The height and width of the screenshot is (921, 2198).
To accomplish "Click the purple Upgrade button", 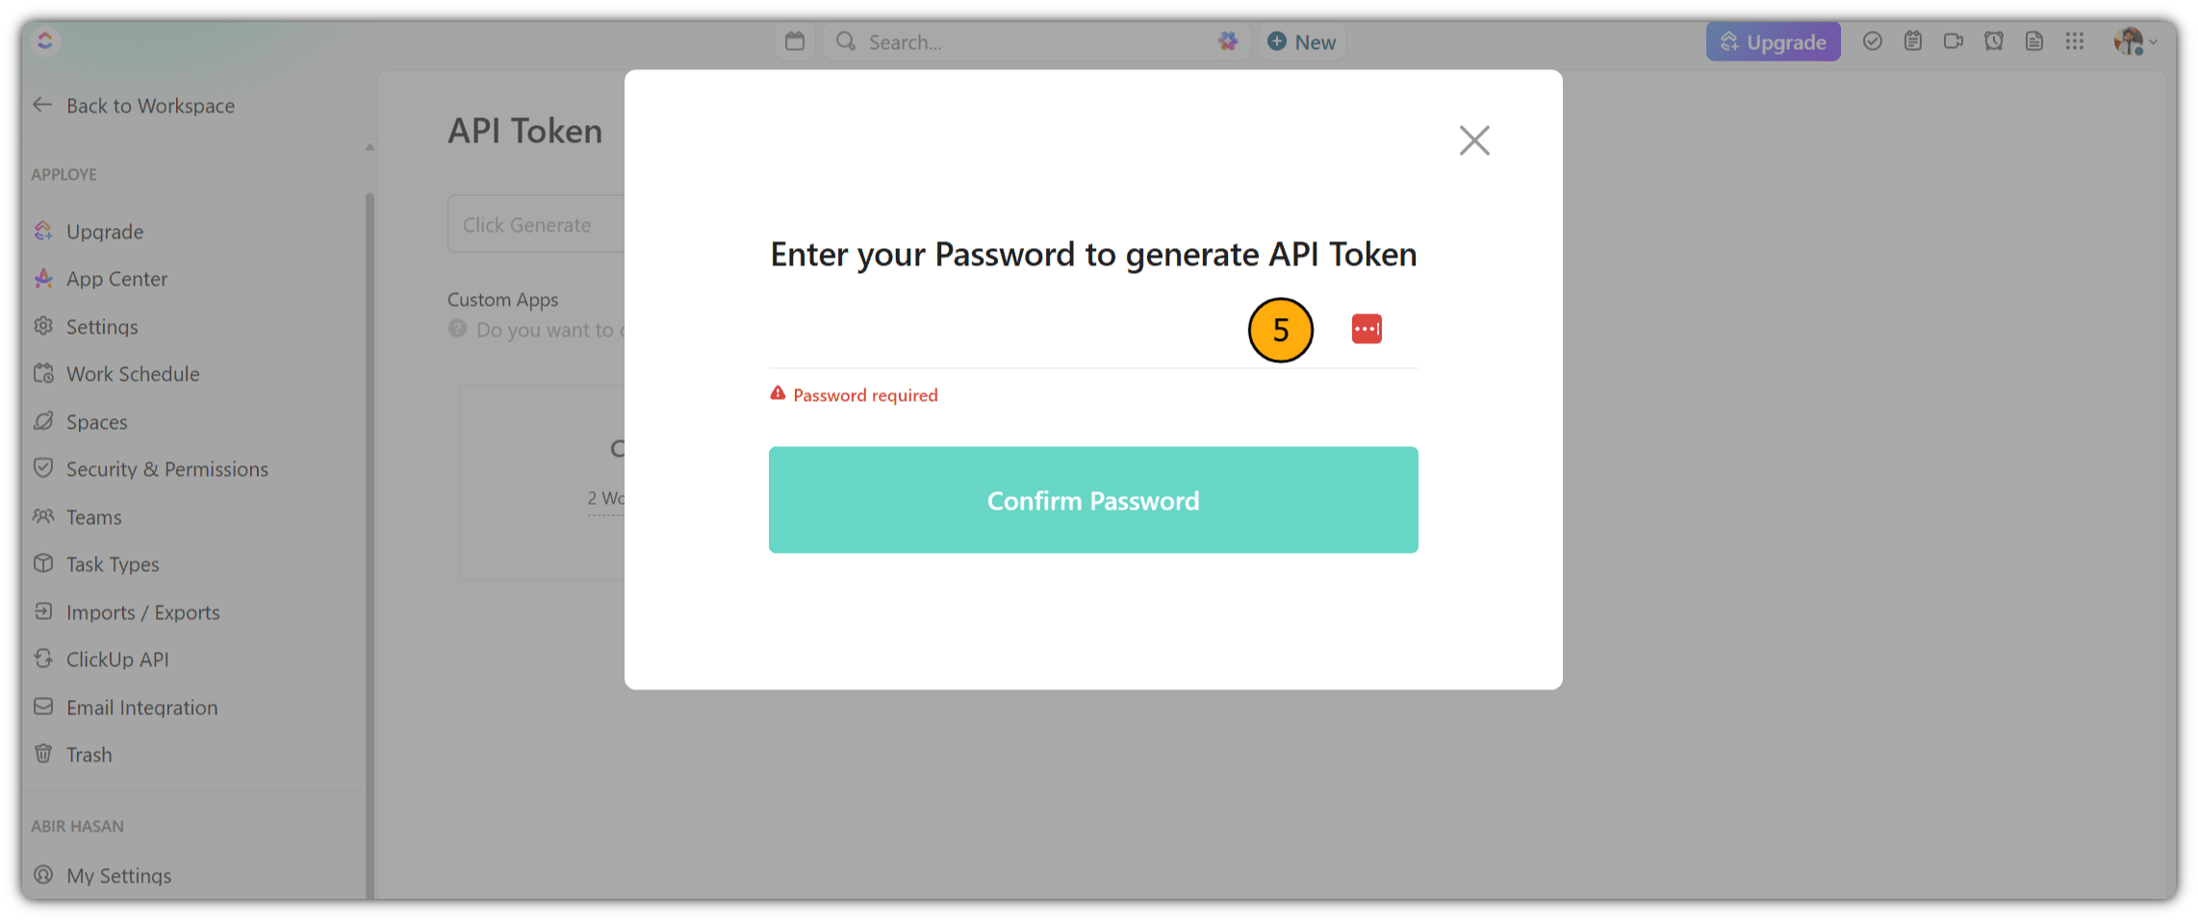I will click(x=1773, y=41).
